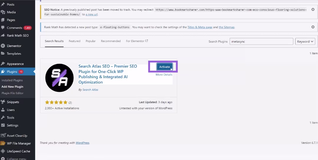Dismiss the SEO Notice message
The width and height of the screenshot is (318, 160).
pos(313,10)
